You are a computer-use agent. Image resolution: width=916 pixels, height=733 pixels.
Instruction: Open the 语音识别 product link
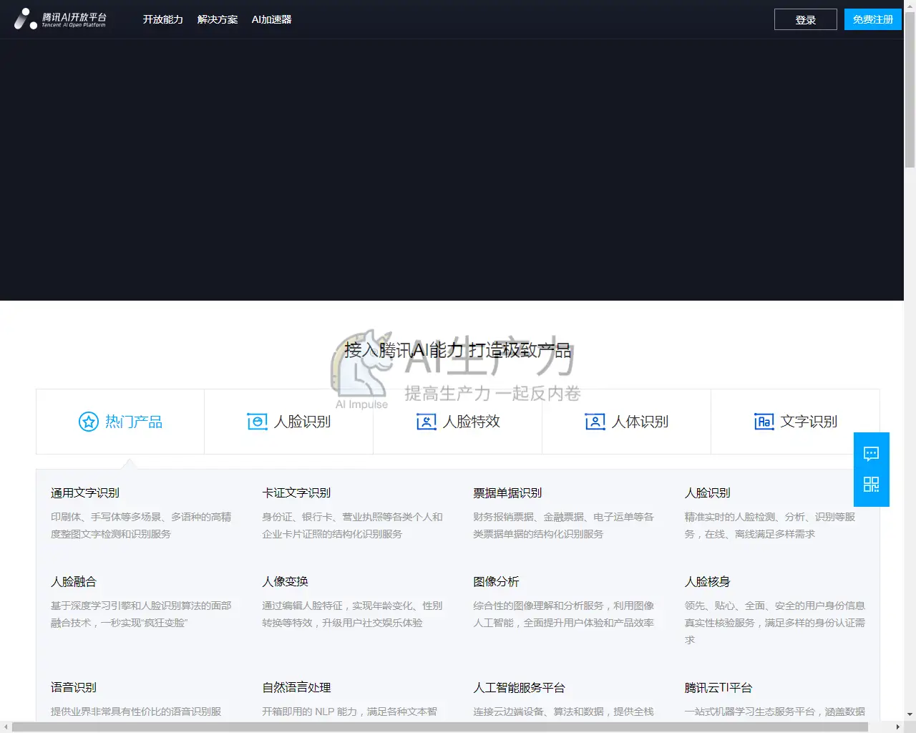[x=73, y=687]
